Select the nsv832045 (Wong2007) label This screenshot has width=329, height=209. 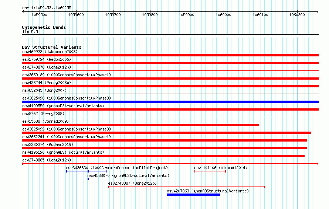44,90
